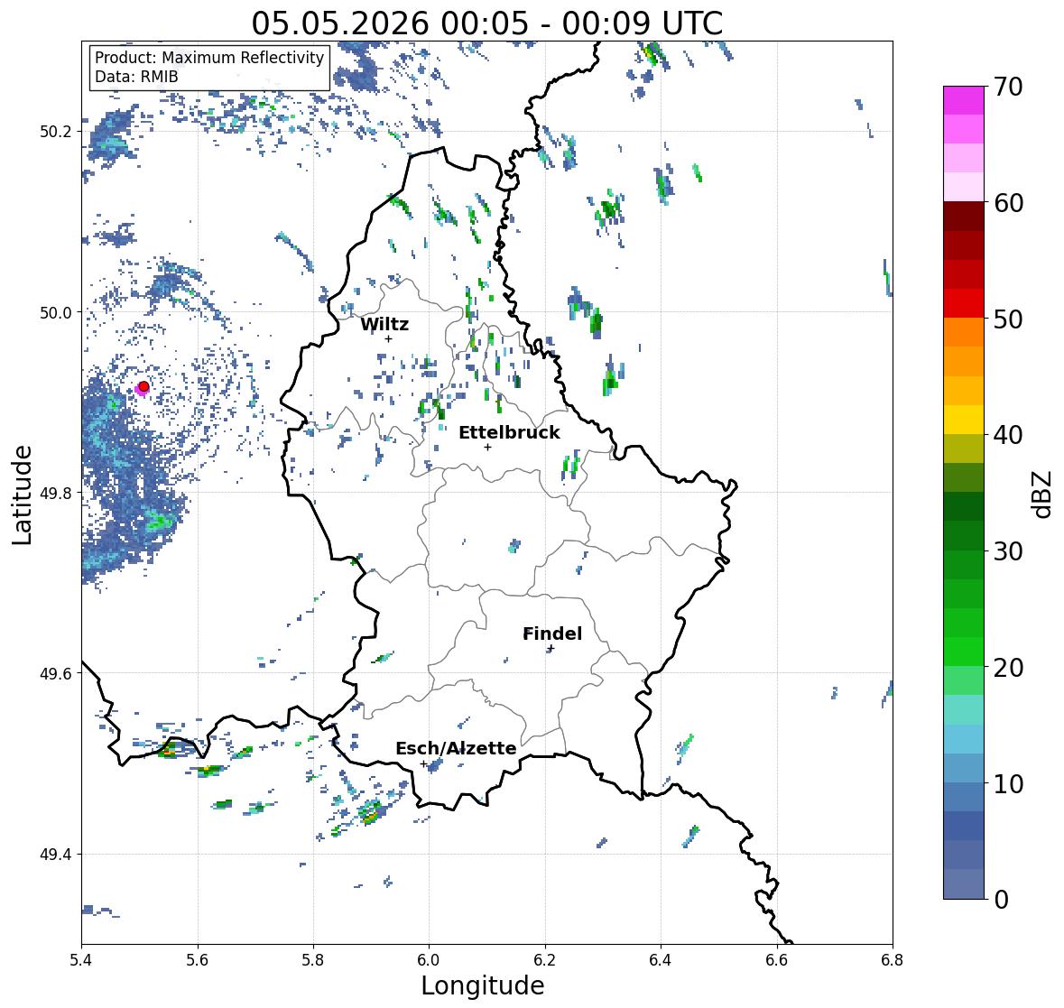
Task: Click the Esch/Alzette station cross marker
Action: (423, 763)
